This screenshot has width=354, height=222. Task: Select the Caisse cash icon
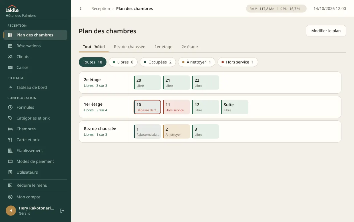point(10,67)
